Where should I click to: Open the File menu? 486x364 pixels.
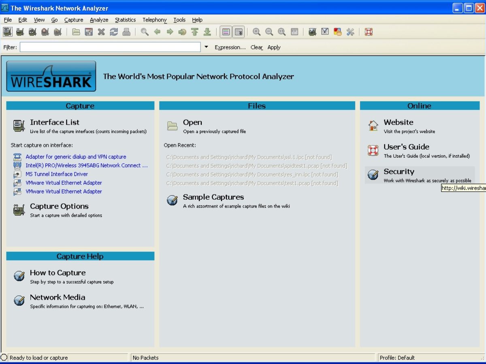[x=8, y=20]
